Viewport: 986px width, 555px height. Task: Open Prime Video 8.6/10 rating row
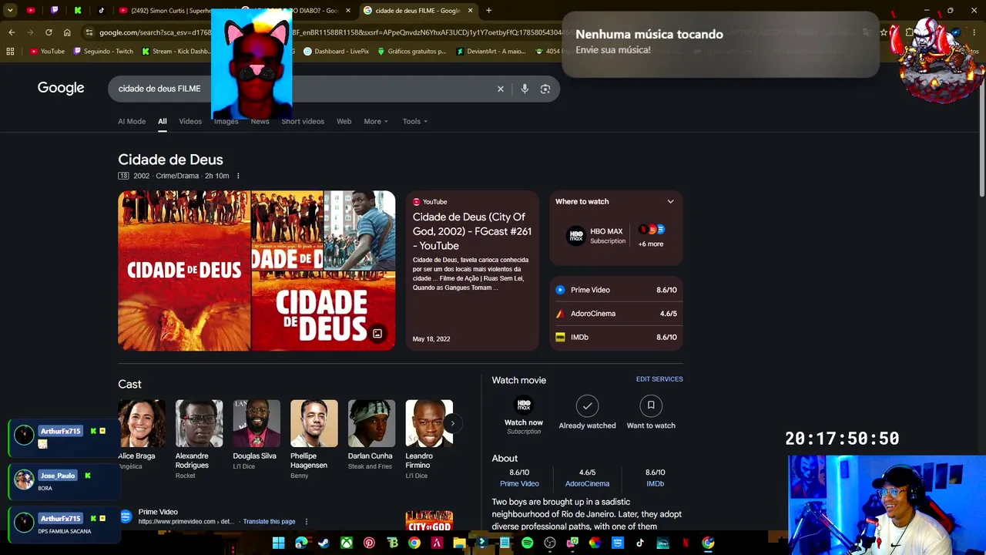click(616, 290)
